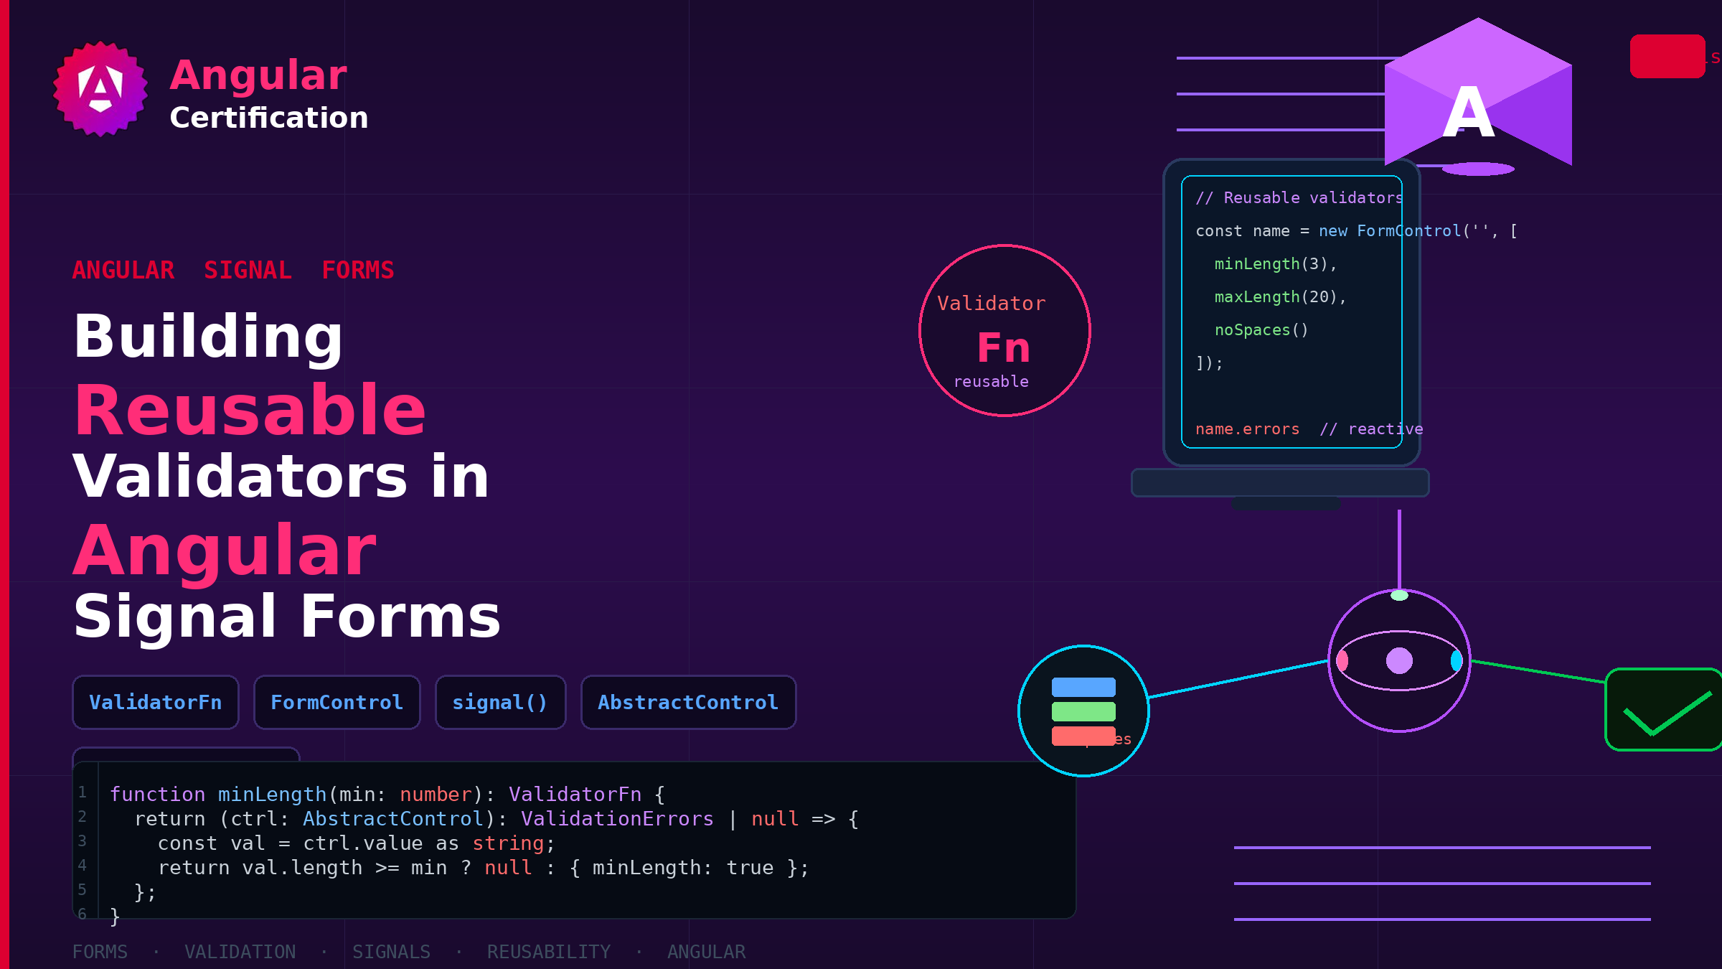Select the FormControl tag

[337, 703]
